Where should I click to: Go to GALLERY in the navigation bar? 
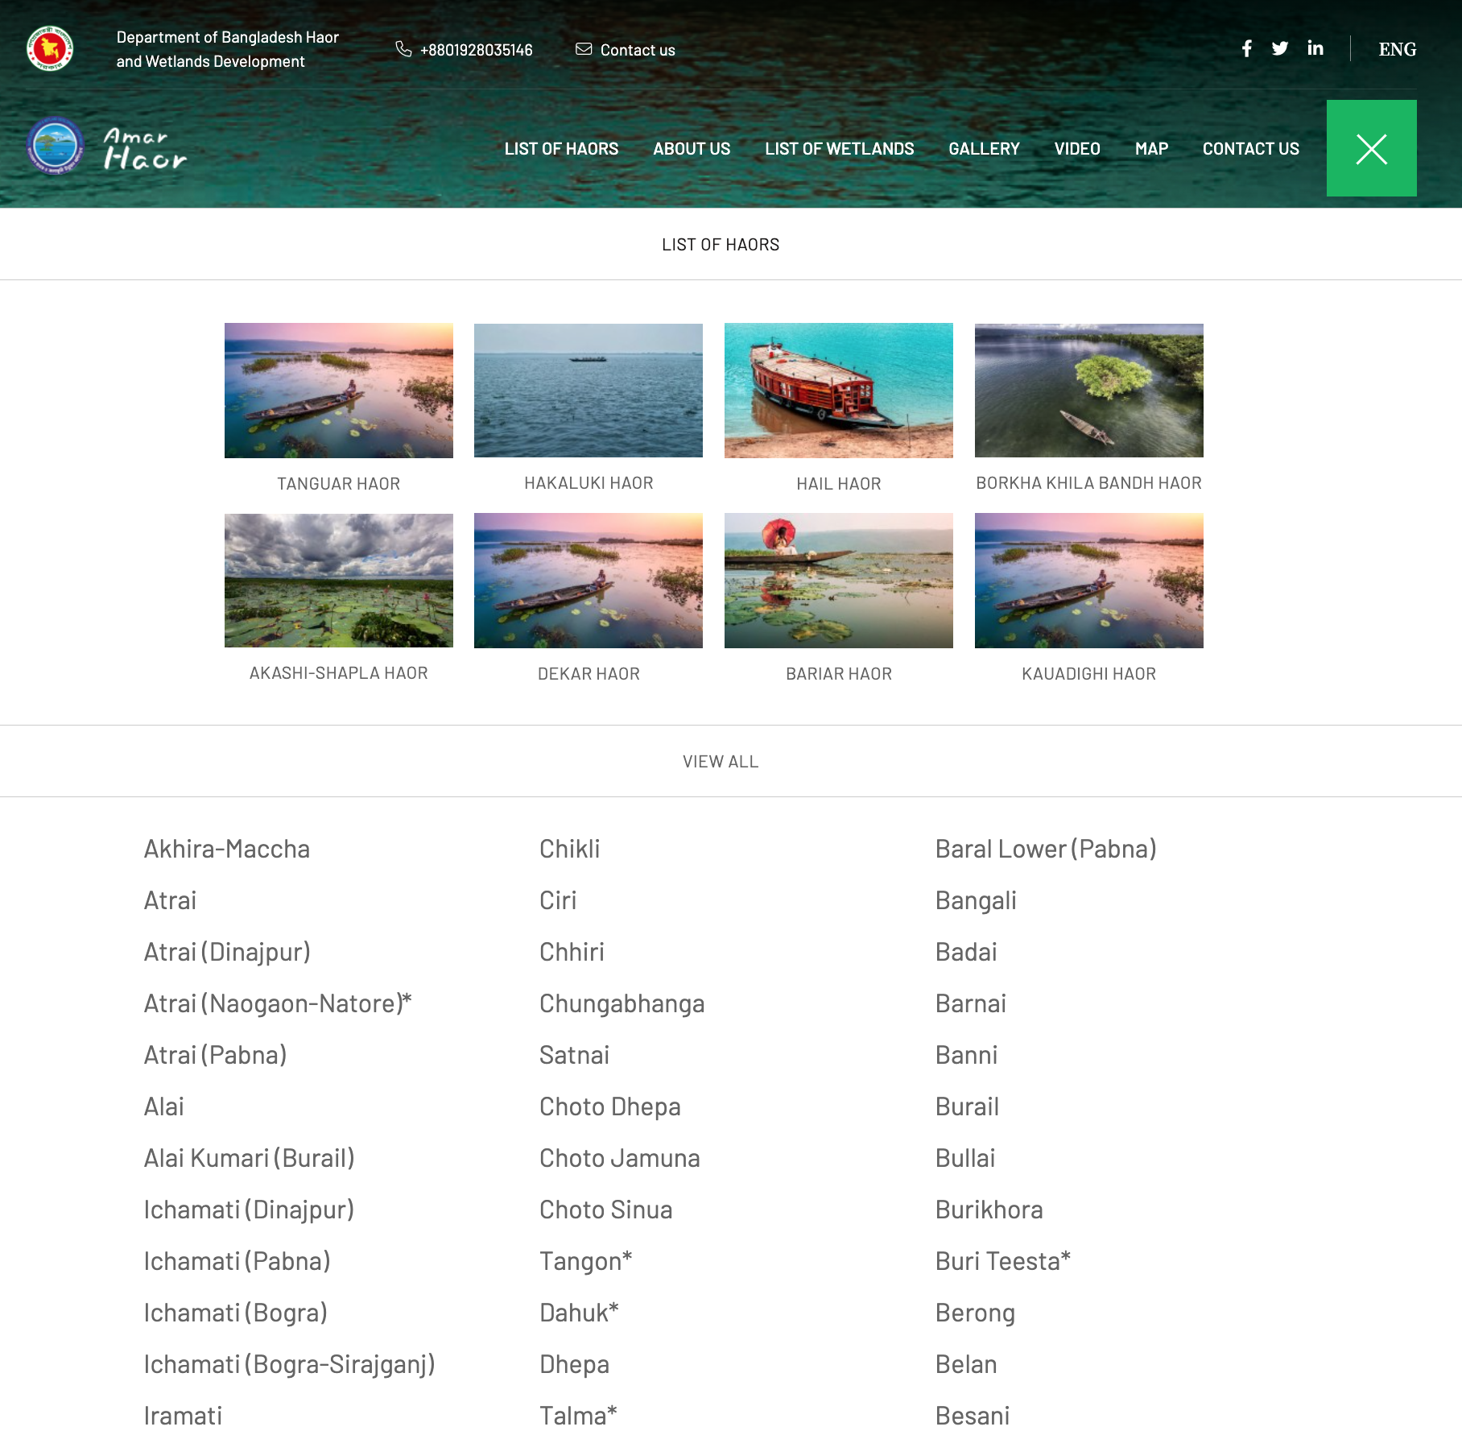click(x=984, y=149)
